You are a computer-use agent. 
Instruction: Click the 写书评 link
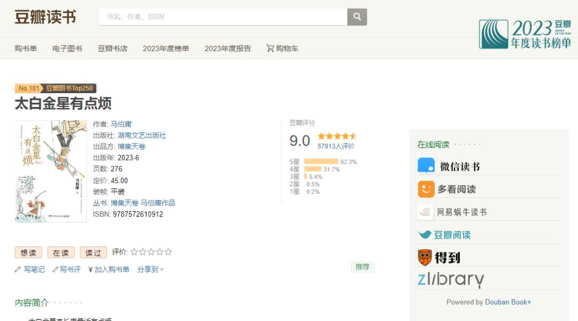[70, 270]
